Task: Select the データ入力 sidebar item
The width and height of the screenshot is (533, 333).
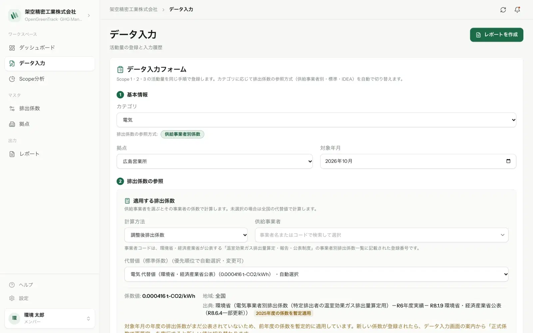Action: tap(50, 64)
